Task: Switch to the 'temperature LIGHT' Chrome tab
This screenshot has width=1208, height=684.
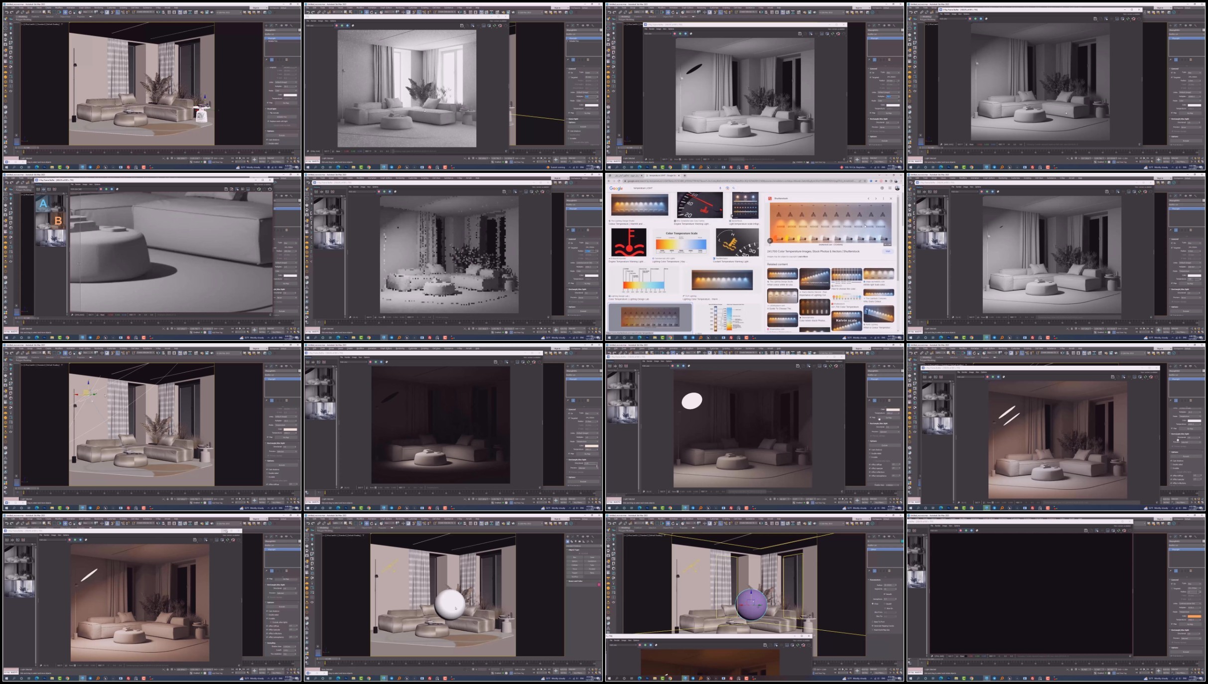Action: tap(663, 175)
